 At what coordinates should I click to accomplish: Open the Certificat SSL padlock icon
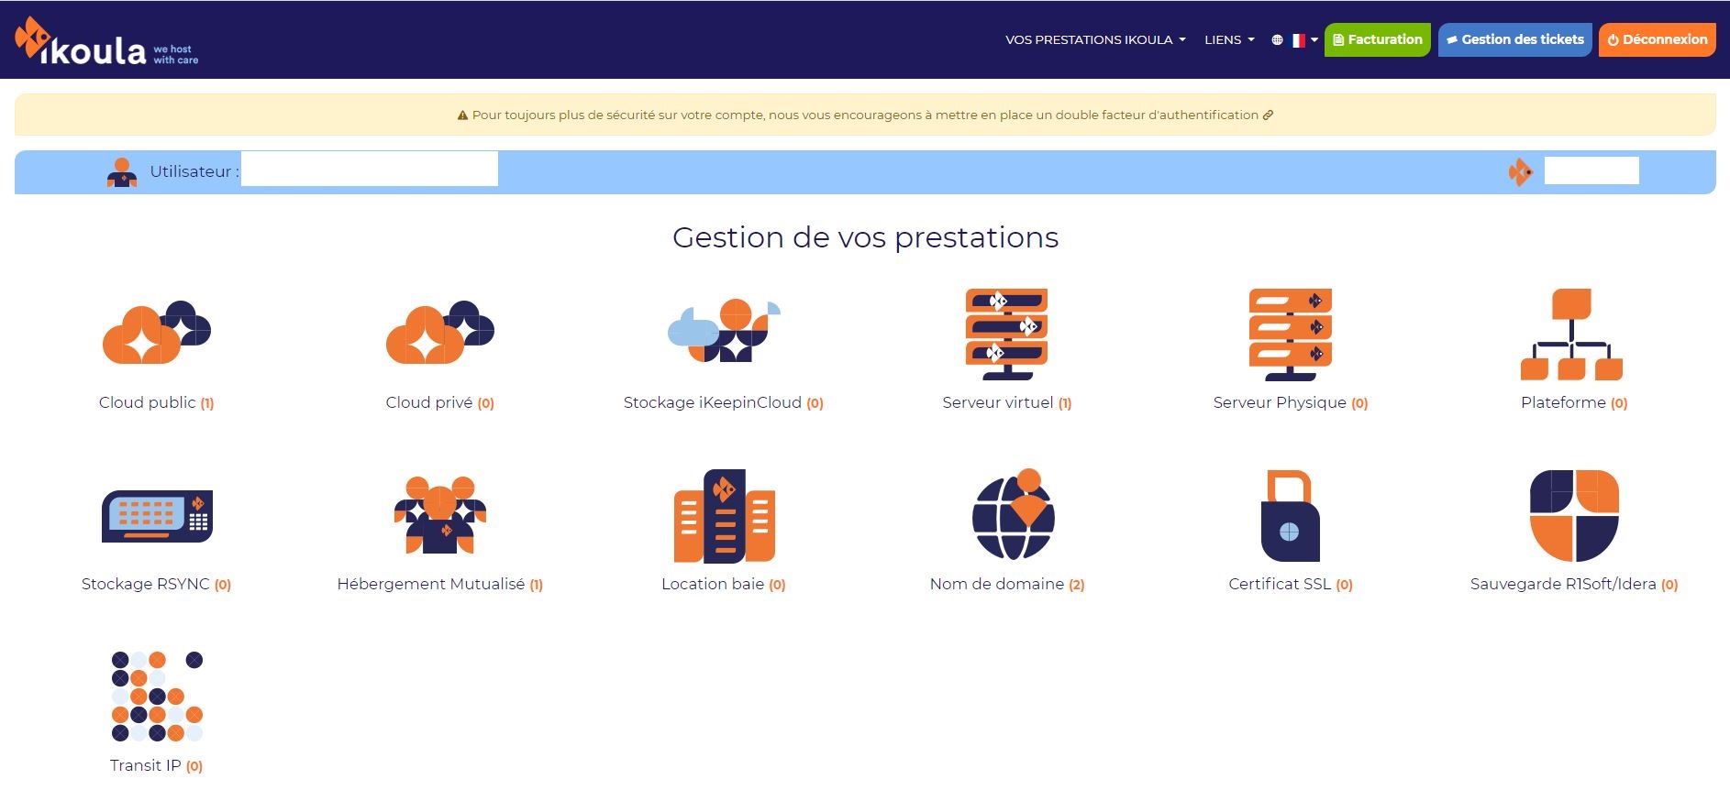[1291, 516]
